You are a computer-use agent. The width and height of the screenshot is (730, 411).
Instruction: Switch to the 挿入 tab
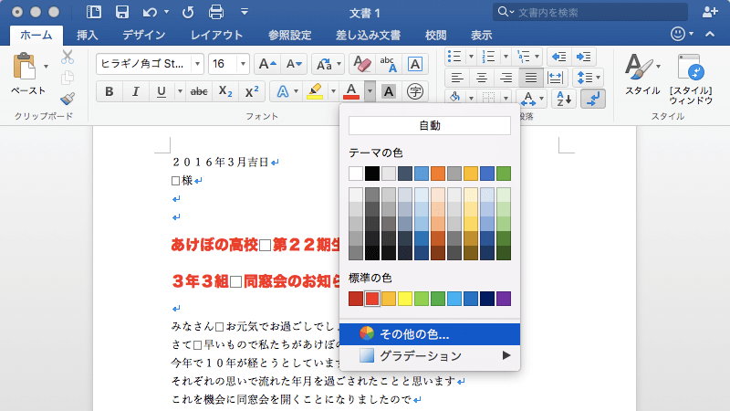[x=88, y=36]
